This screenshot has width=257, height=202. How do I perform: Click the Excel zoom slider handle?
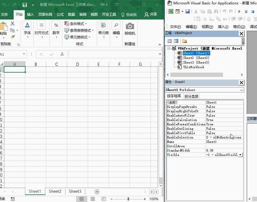point(128,199)
